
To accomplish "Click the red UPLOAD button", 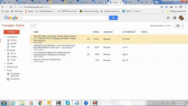I will (11, 32).
